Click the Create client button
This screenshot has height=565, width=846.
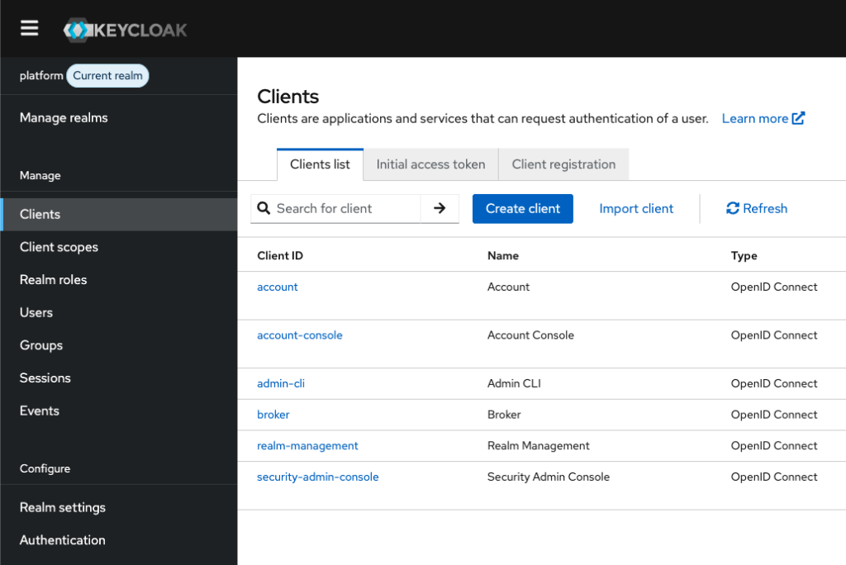coord(522,209)
